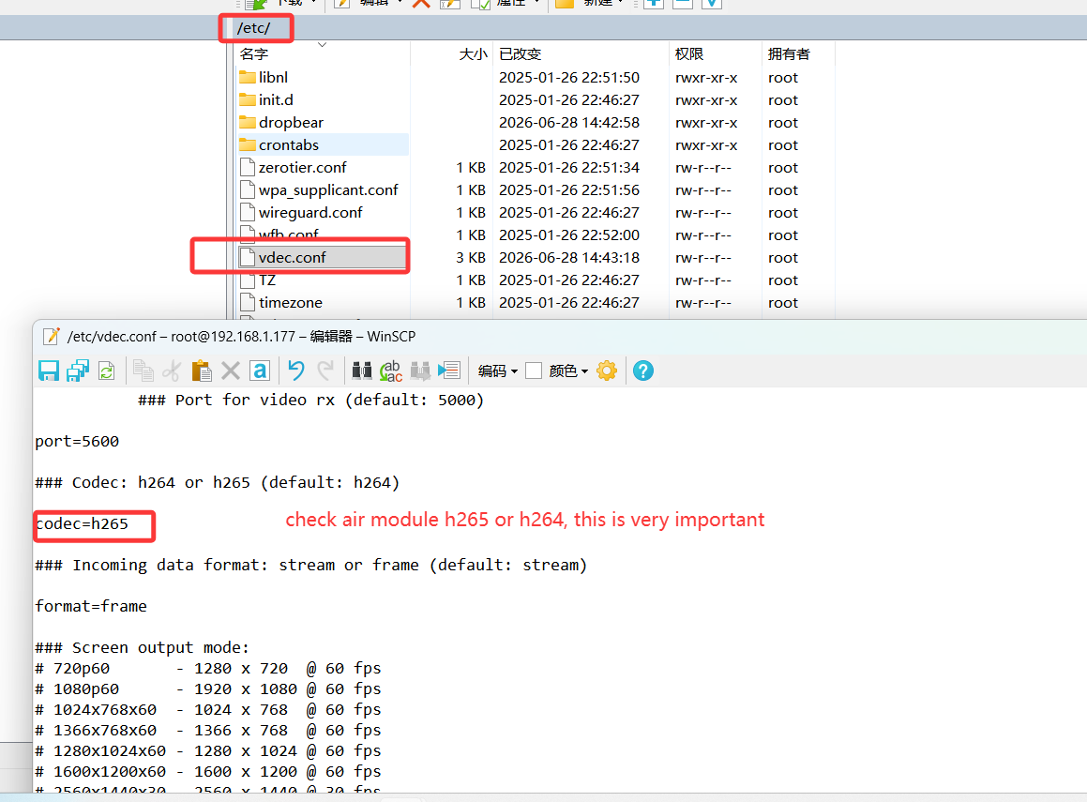Click the '### Incoming data format' comment line
This screenshot has width=1087, height=802.
311,565
